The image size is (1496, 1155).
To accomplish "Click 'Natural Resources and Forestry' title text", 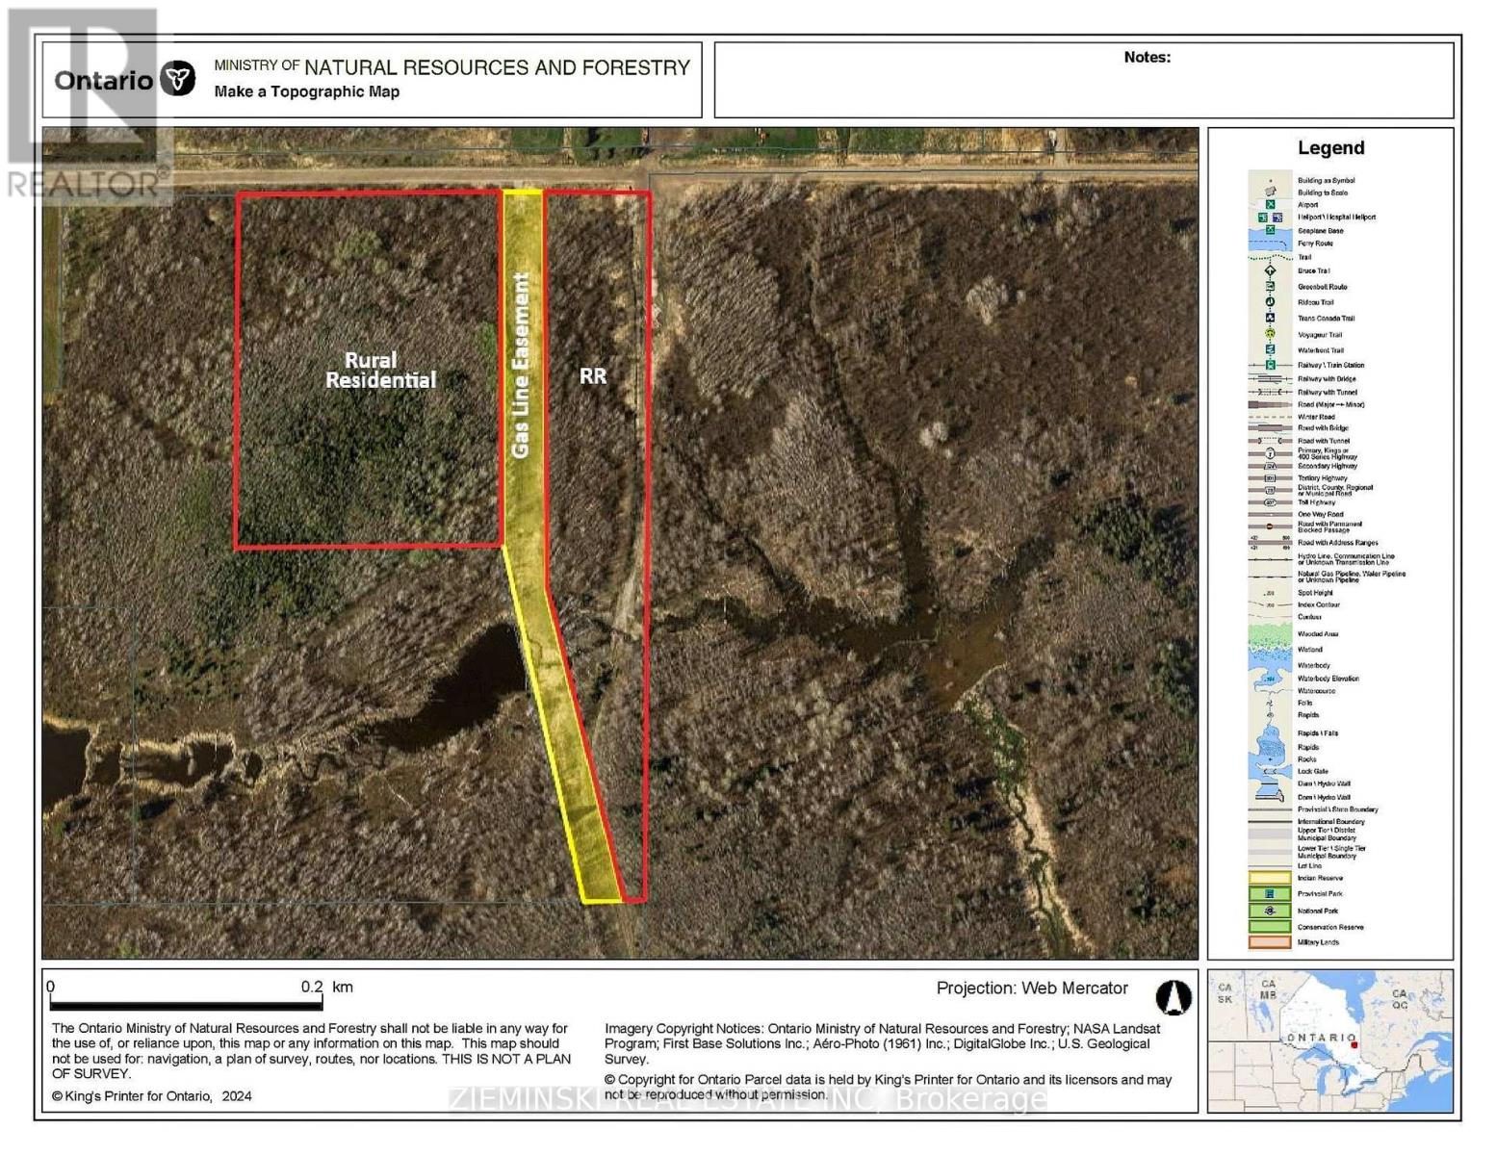I will point(498,67).
